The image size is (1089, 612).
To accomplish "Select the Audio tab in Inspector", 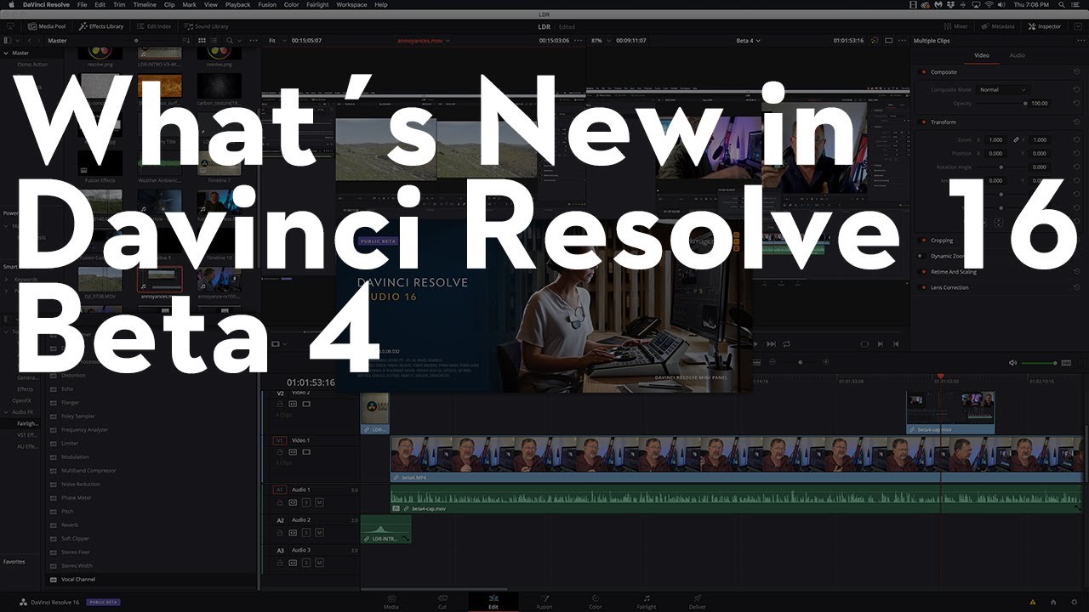I will point(1017,55).
